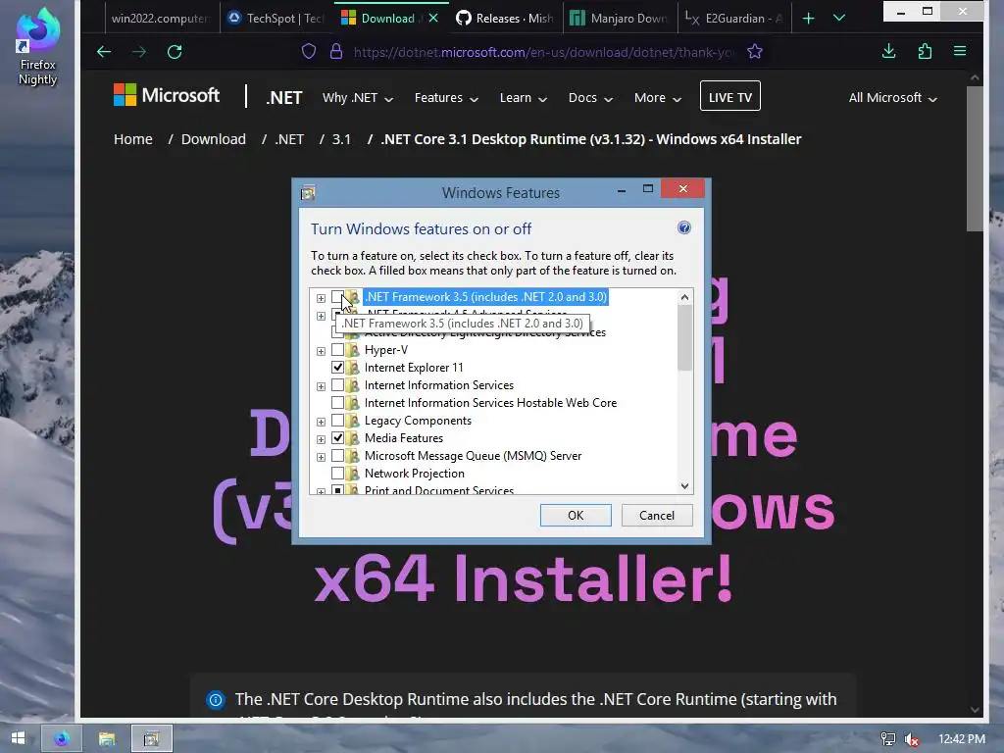Viewport: 1004px width, 753px height.
Task: Open All Microsoft dropdown
Action: tap(892, 98)
